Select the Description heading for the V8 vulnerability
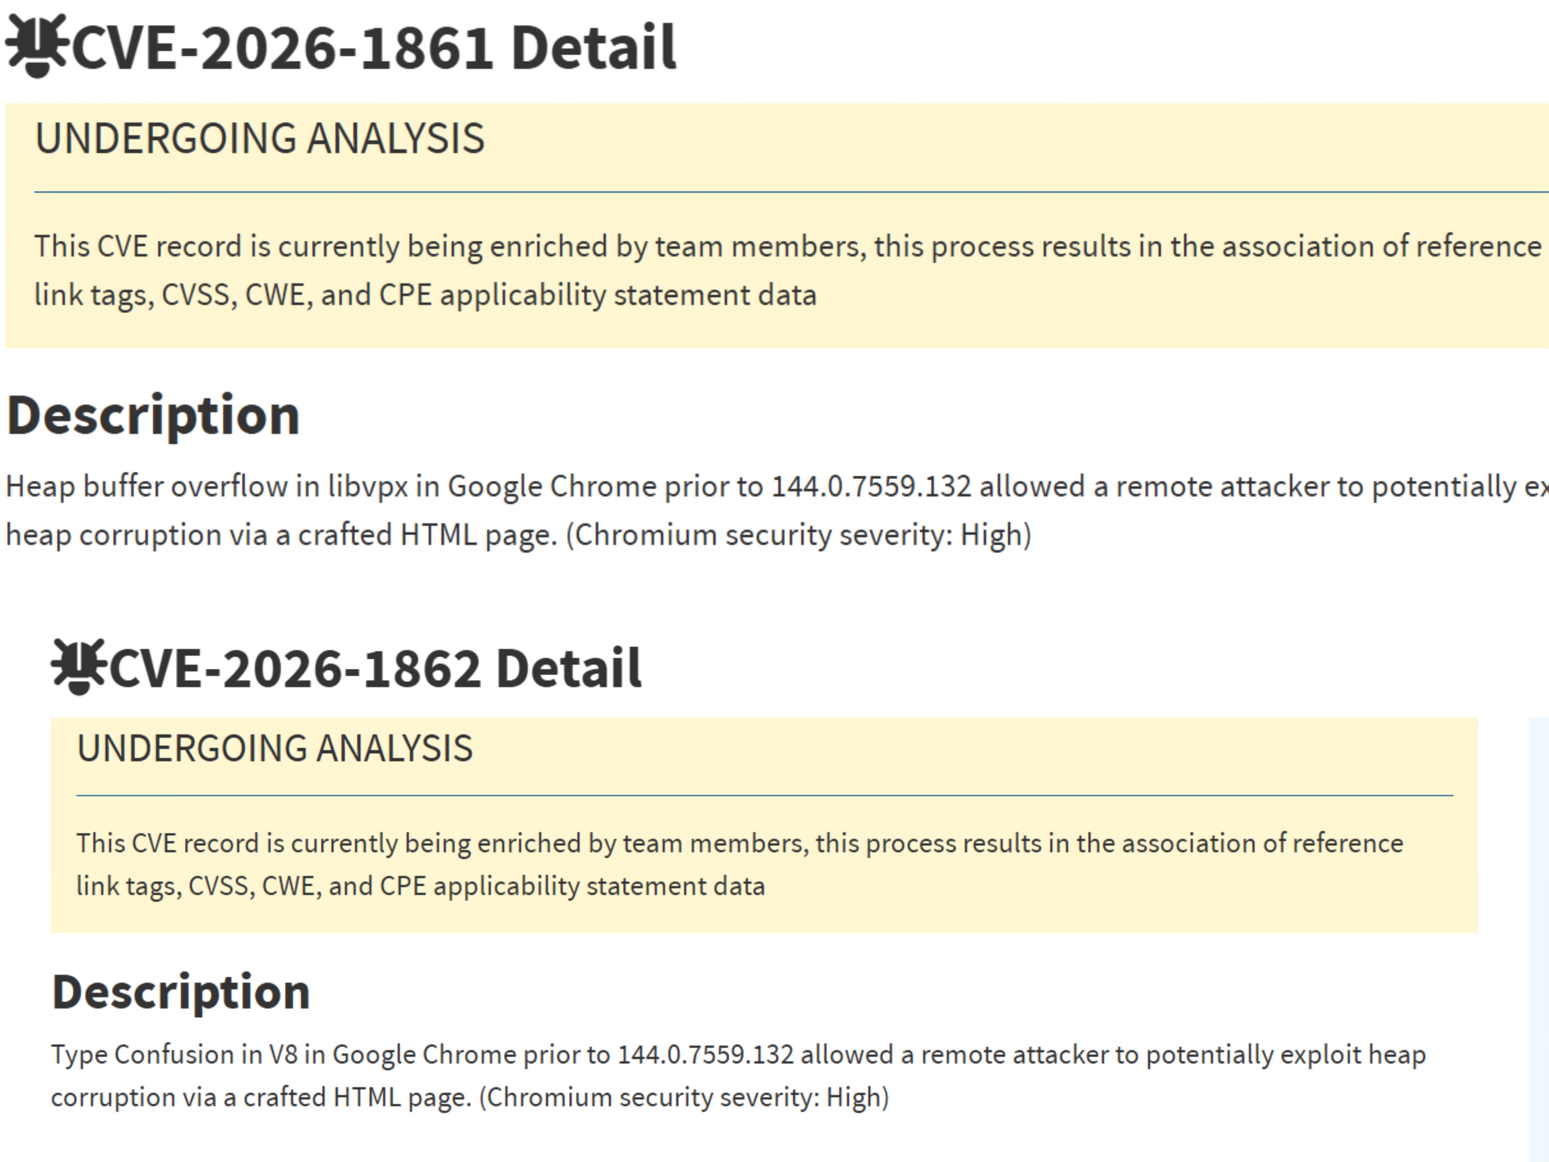The width and height of the screenshot is (1549, 1162). pos(181,992)
